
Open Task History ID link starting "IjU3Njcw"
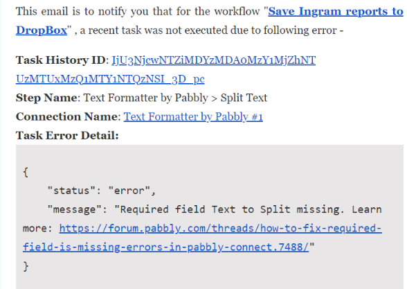pyautogui.click(x=214, y=60)
